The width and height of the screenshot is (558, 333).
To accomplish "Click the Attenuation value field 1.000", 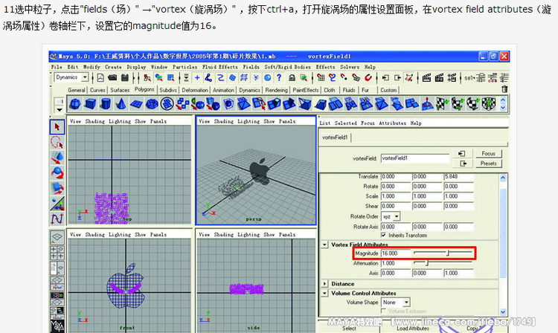I will [x=396, y=263].
